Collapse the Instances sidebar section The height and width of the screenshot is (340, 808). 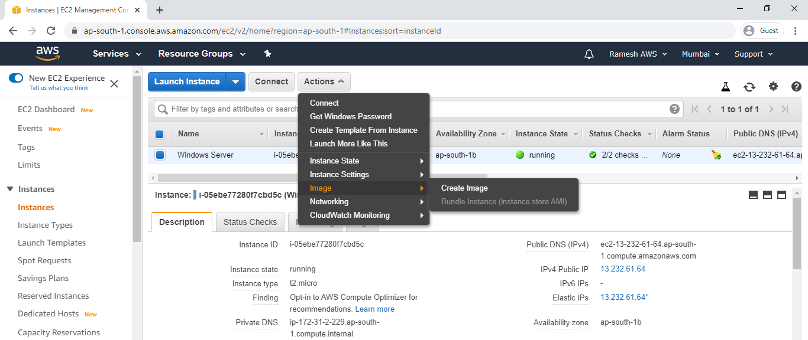[10, 189]
